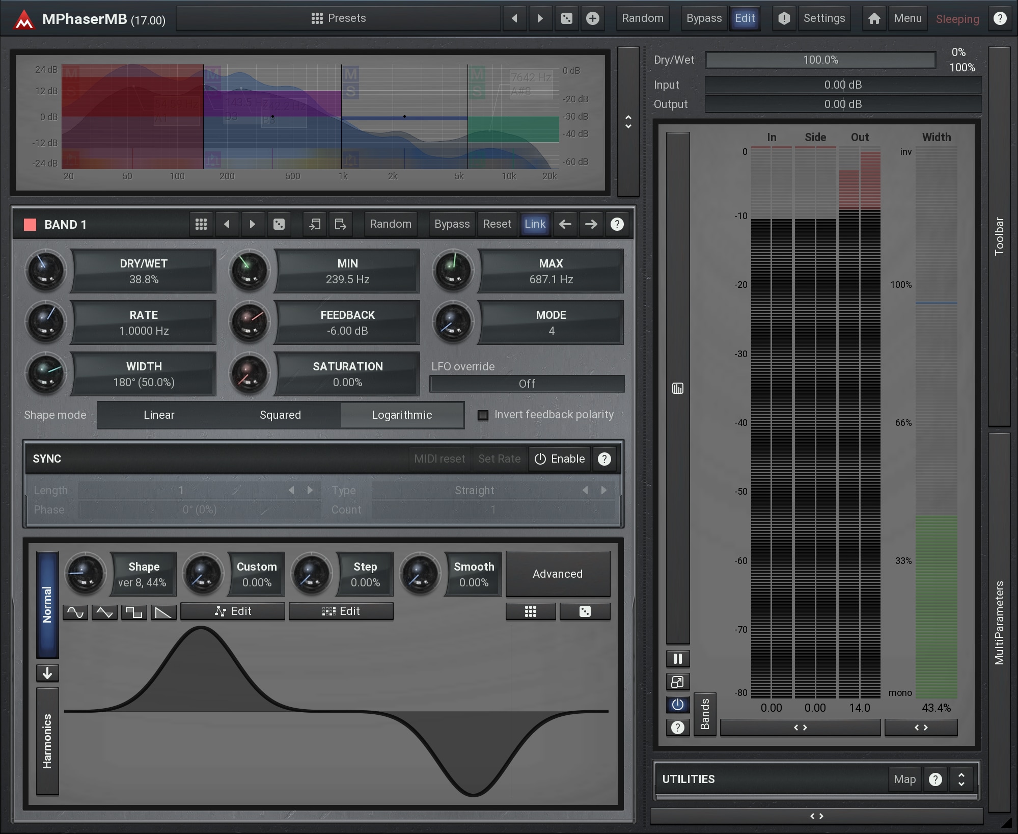
Task: Collapse the spectrum display with side arrows
Action: pos(628,122)
